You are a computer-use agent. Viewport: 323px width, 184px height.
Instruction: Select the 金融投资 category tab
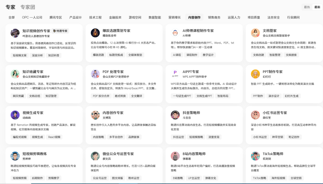[115, 17]
